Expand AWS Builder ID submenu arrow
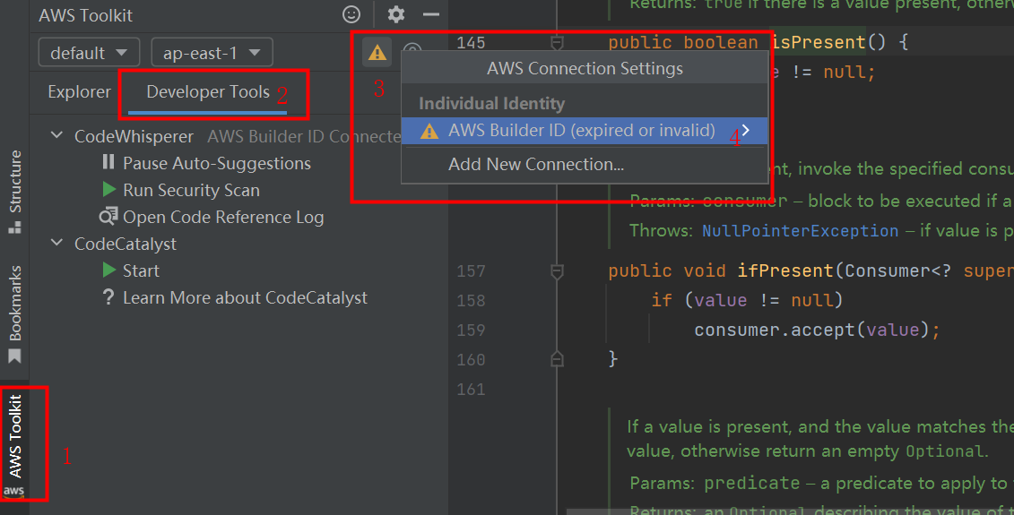1014x515 pixels. 746,131
